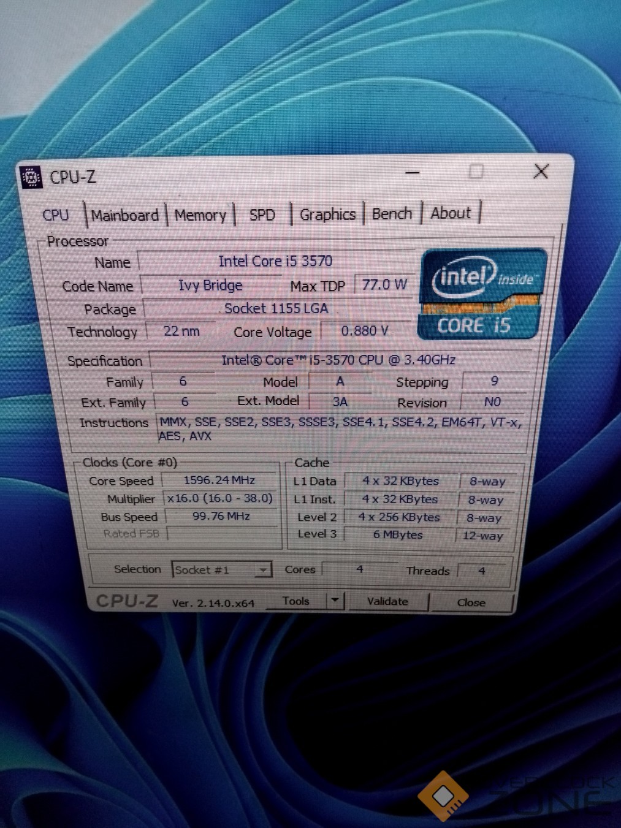
Task: Click the Tools button
Action: [x=296, y=601]
